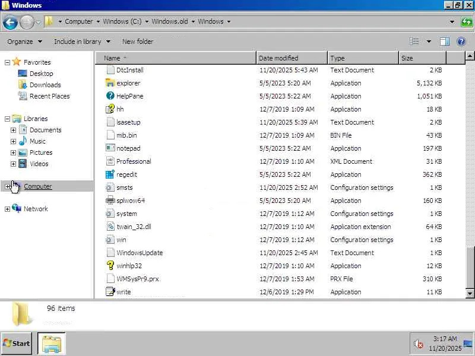Select Pictures in the Libraries tree
Screen dimensions: 475x356
pyautogui.click(x=41, y=152)
